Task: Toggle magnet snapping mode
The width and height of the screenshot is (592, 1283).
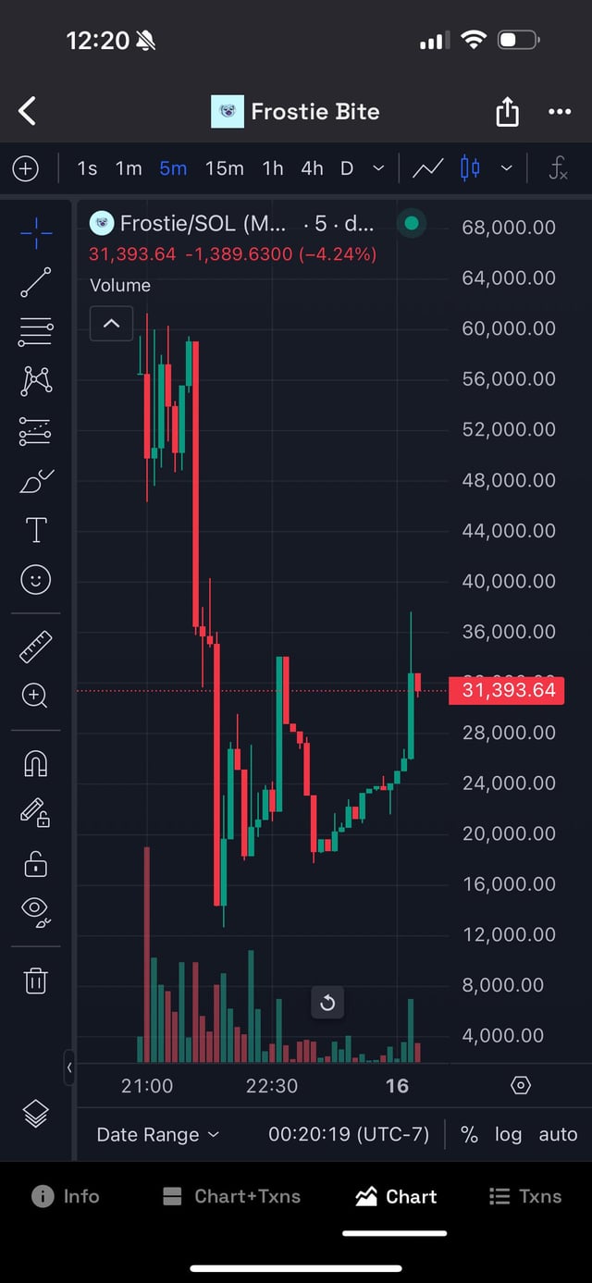Action: [x=35, y=763]
